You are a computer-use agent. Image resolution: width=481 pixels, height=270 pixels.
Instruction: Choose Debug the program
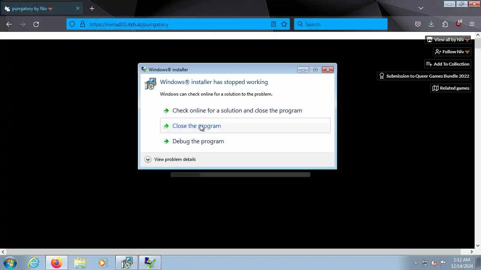(245, 141)
